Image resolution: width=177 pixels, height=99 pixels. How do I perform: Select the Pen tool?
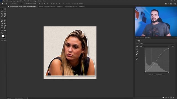5,26
